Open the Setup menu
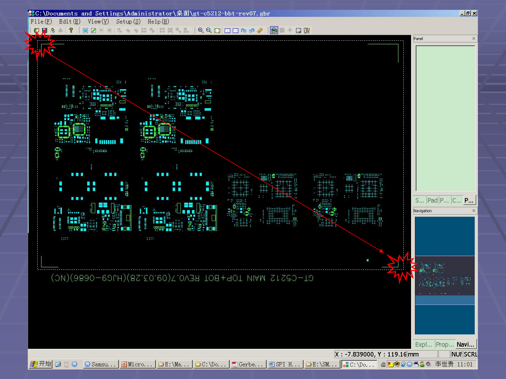 pos(128,21)
